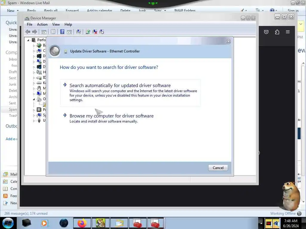Open Firefox hamburger application menu
Screen dimensions: 306x229
pos(288,32)
